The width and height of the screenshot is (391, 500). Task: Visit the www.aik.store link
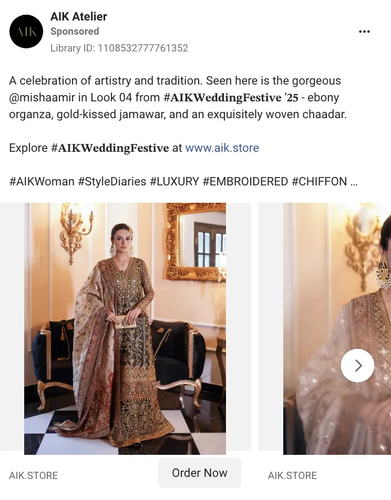click(222, 148)
